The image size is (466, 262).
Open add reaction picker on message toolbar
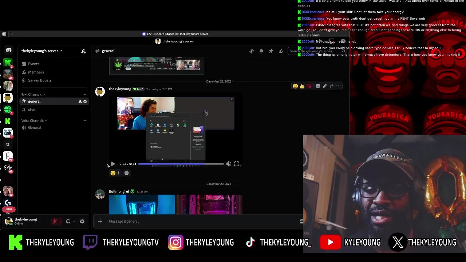318,86
